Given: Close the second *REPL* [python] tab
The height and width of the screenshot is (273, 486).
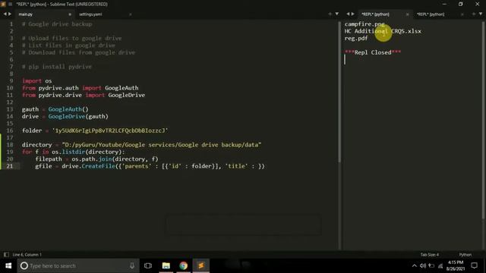Looking at the screenshot, I should pyautogui.click(x=462, y=14).
